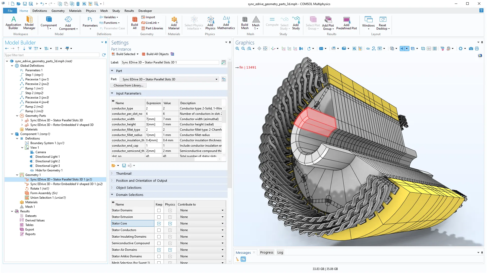Open the Geometry ribbon tab
This screenshot has height=273, width=487.
(x=58, y=11)
